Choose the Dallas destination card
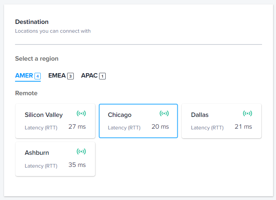 pos(221,121)
